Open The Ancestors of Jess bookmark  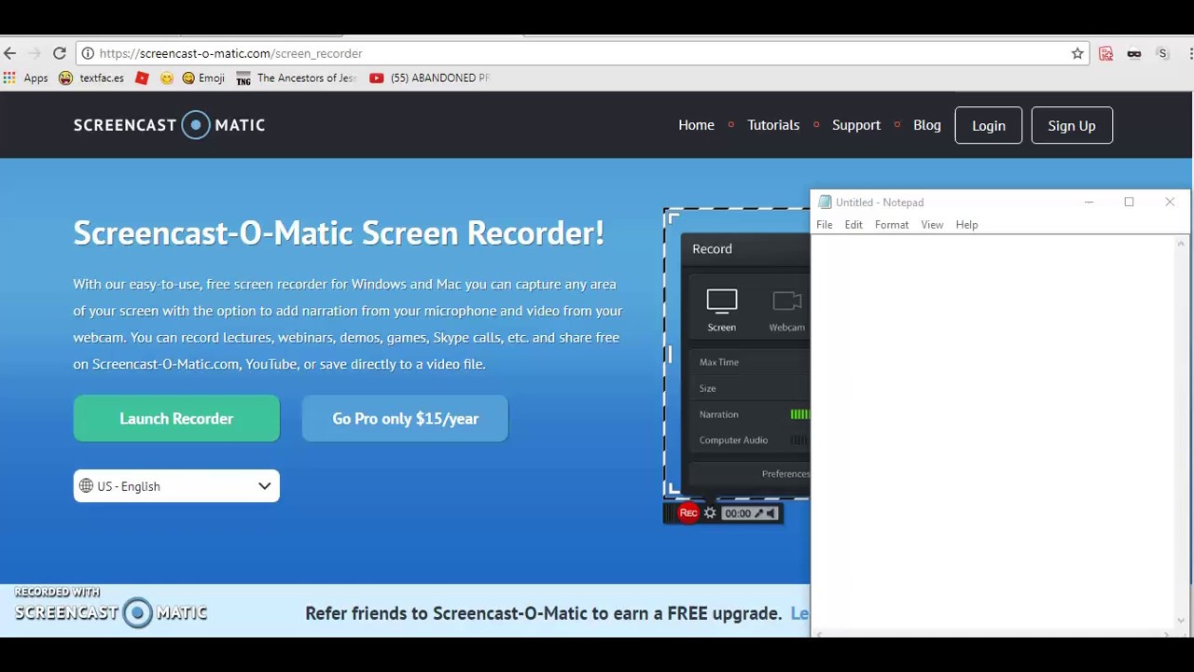pos(296,78)
